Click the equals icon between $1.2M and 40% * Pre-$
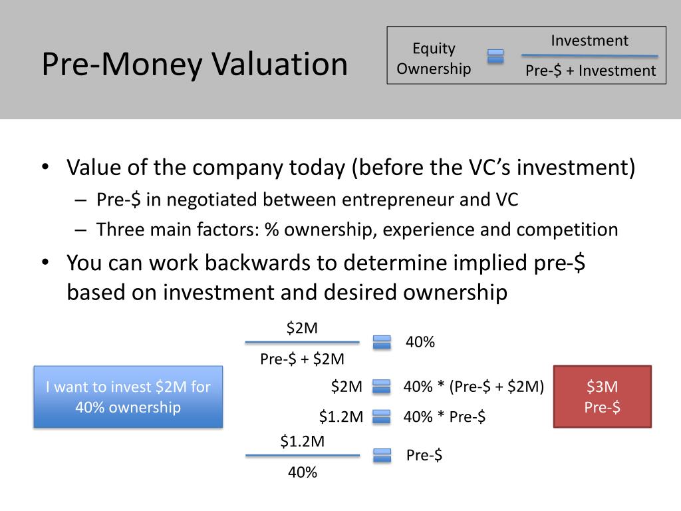 [381, 417]
